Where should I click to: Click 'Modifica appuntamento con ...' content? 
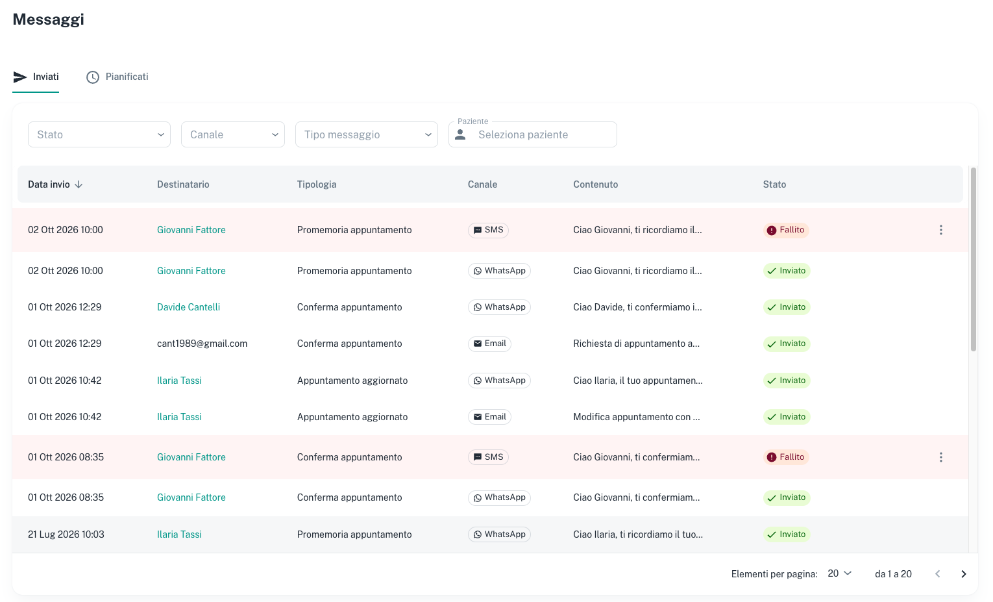pyautogui.click(x=637, y=417)
